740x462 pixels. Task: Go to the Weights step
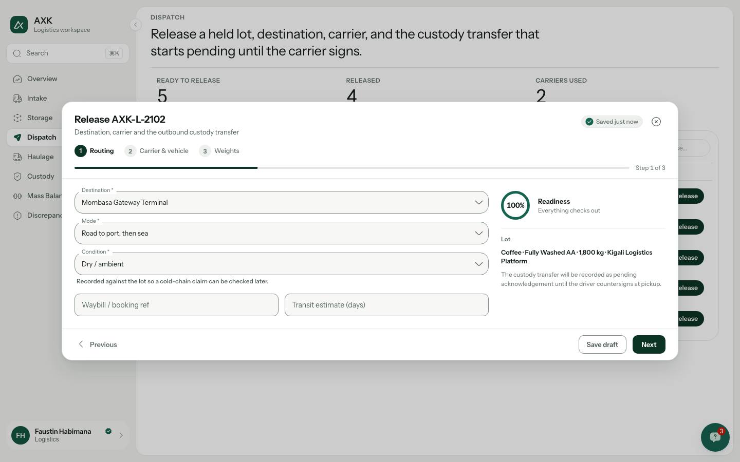(219, 151)
